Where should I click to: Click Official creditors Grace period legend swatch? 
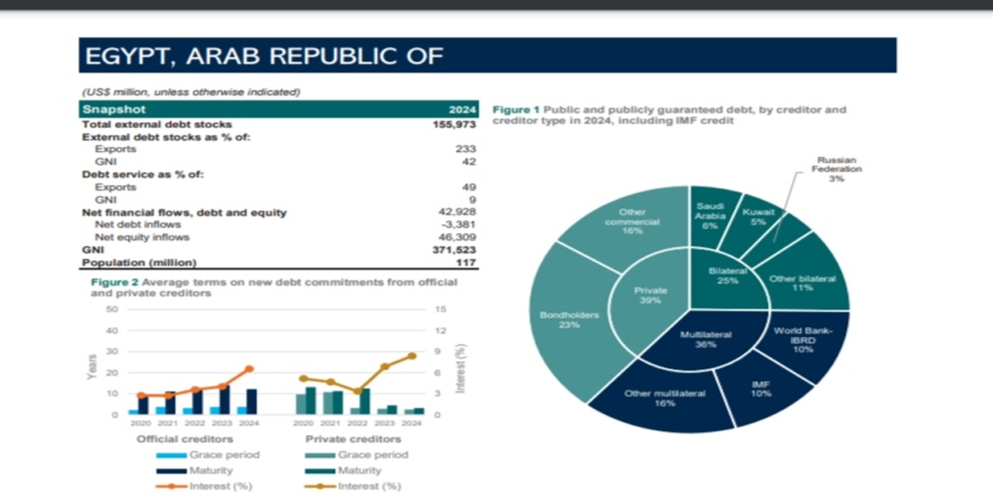tap(166, 454)
